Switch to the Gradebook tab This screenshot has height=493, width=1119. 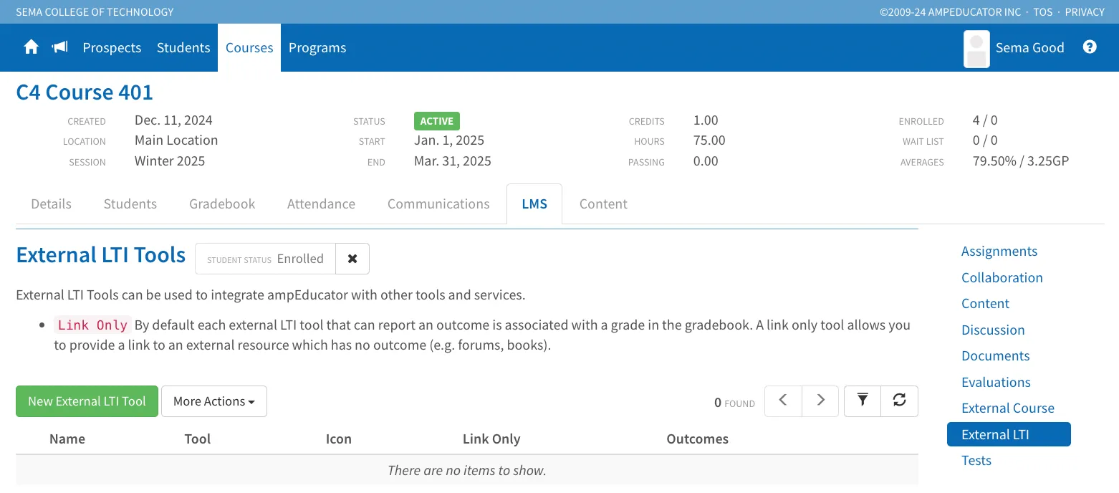click(x=222, y=204)
